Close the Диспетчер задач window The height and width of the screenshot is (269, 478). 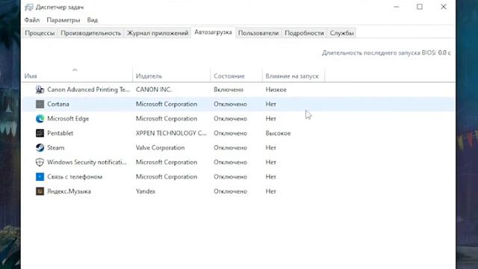point(444,7)
